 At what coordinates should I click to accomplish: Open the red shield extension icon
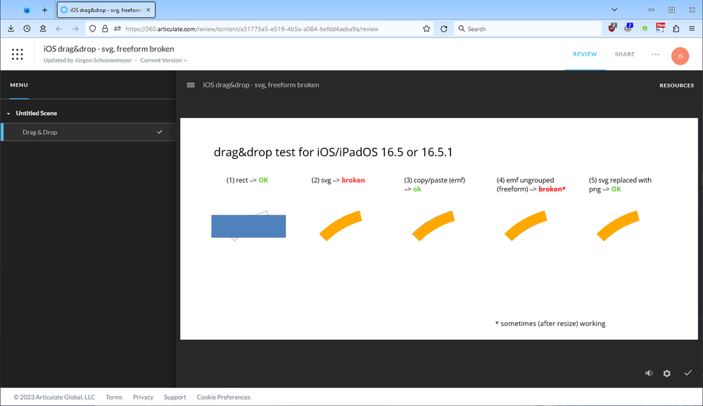click(x=612, y=28)
